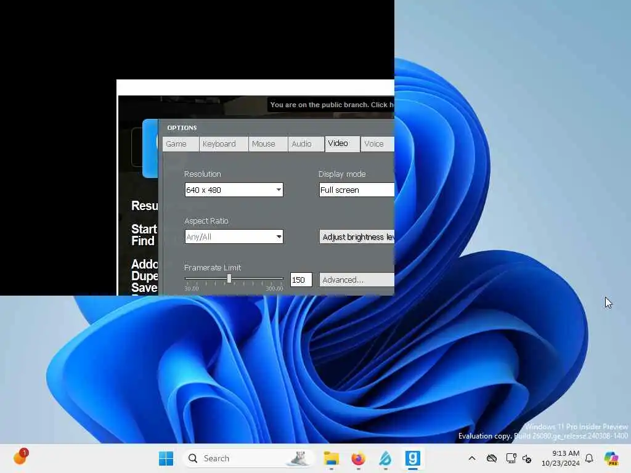Open the clock showing 9:13 AM
The width and height of the screenshot is (631, 473).
pos(561,458)
